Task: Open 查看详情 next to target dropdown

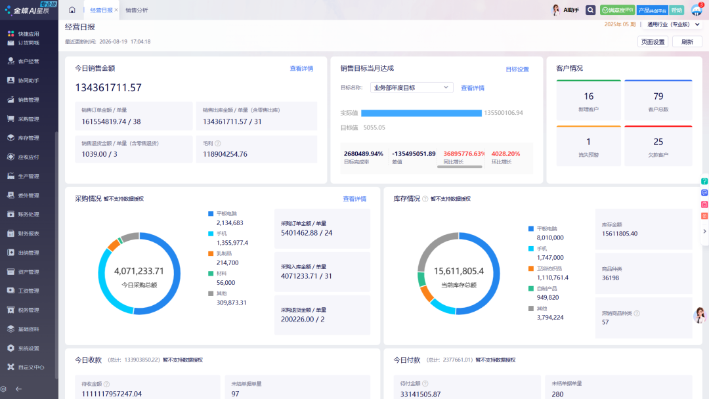Action: (473, 88)
